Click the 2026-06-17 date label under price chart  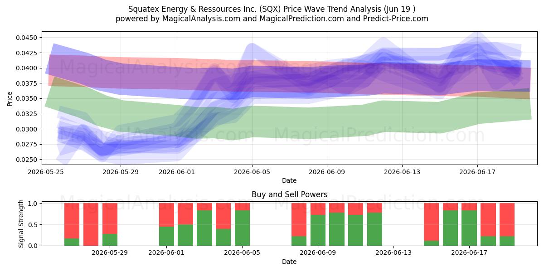pyautogui.click(x=477, y=172)
